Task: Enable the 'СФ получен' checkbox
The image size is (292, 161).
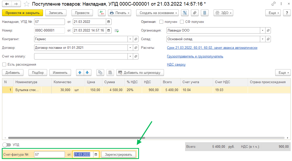Action: [x=182, y=22]
